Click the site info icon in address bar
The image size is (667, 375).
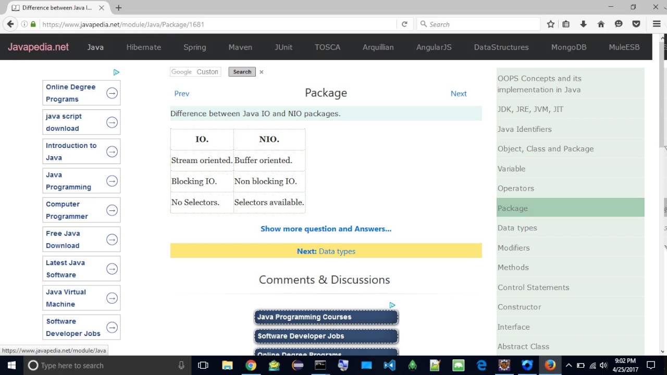tap(24, 24)
